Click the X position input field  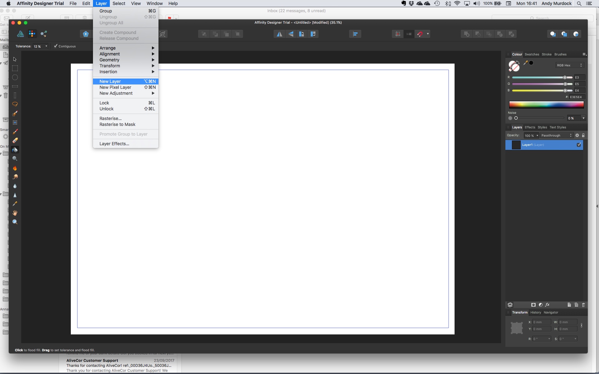(542, 322)
